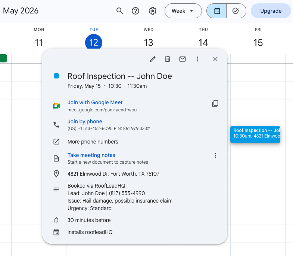Image resolution: width=293 pixels, height=256 pixels.
Task: Click the description lines icon
Action: point(56,189)
